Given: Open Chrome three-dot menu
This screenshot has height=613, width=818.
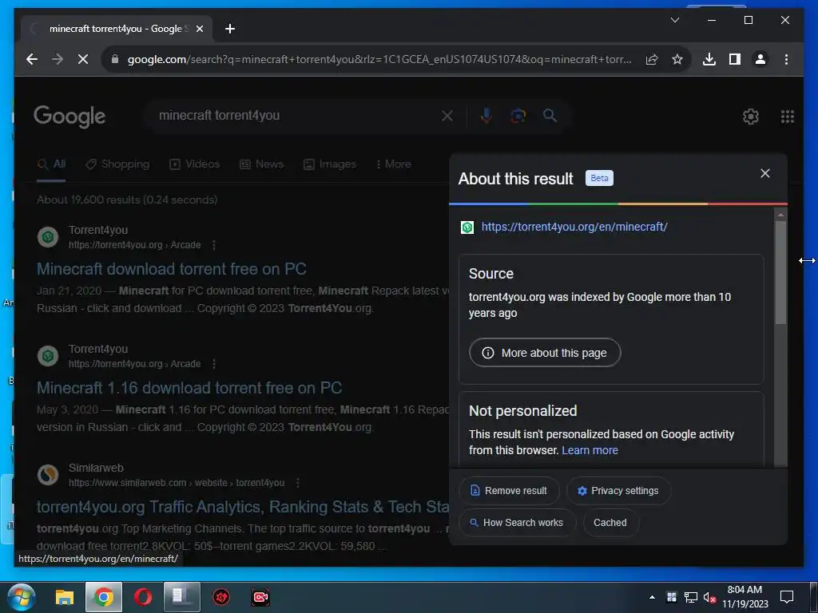Looking at the screenshot, I should tap(786, 59).
